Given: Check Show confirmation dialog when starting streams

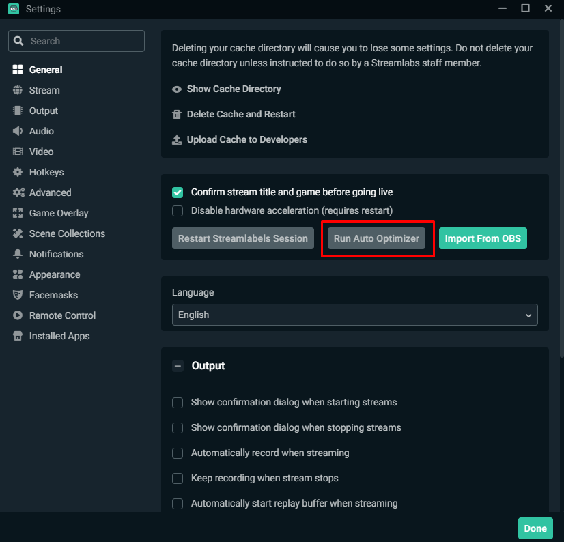Looking at the screenshot, I should [x=178, y=403].
